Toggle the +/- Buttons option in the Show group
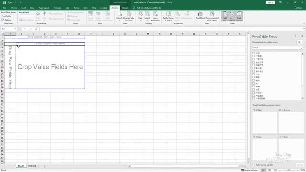This screenshot has width=306, height=172. [x=231, y=16]
